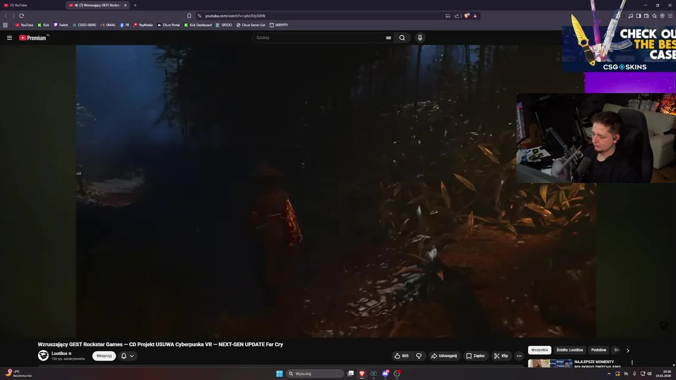Image resolution: width=676 pixels, height=380 pixels.
Task: Share this page via address bar icon
Action: pos(457,16)
